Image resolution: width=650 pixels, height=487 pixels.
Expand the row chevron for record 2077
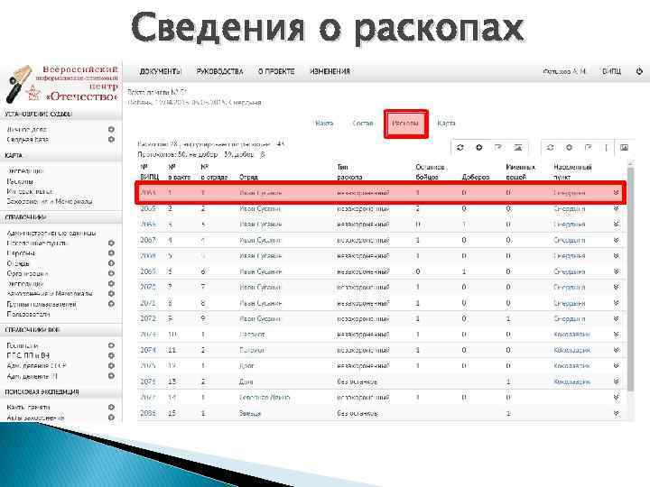click(x=616, y=397)
